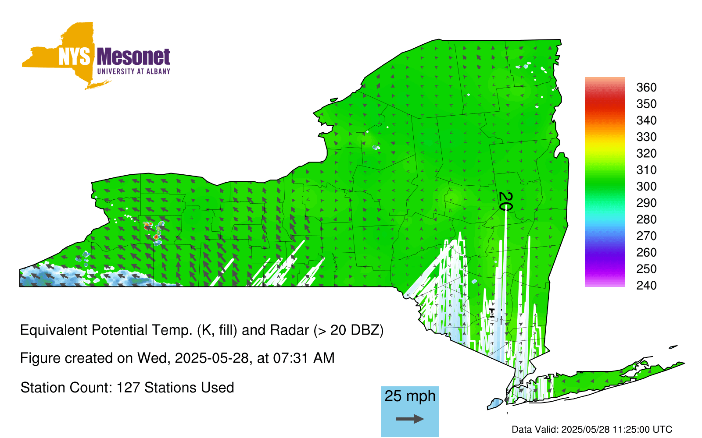The image size is (702, 438).
Task: Click the 'Station Count: 127 Stations Used' text
Action: pyautogui.click(x=127, y=388)
